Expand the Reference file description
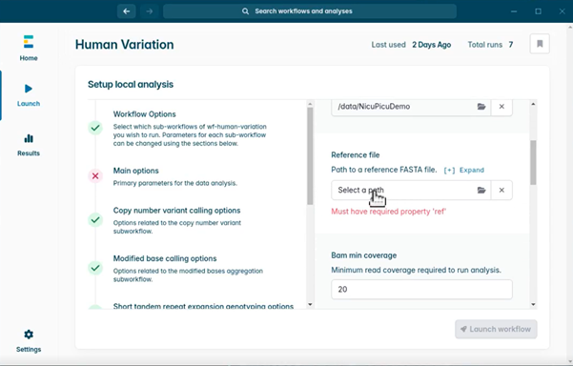The height and width of the screenshot is (366, 573). (x=463, y=170)
